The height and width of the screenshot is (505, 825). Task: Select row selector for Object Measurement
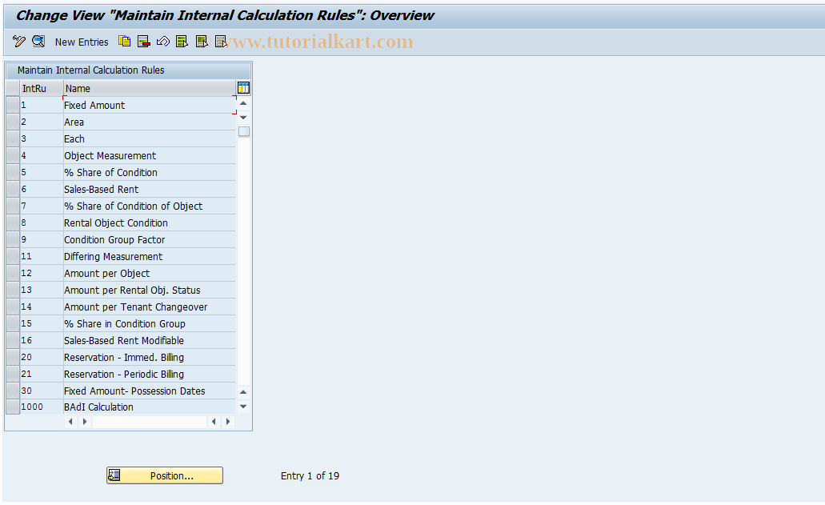tap(13, 155)
